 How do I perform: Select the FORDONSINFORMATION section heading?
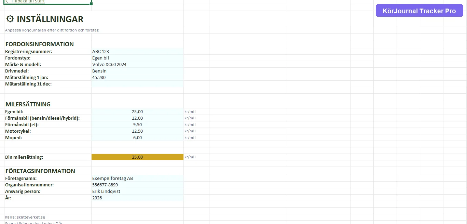(x=40, y=44)
